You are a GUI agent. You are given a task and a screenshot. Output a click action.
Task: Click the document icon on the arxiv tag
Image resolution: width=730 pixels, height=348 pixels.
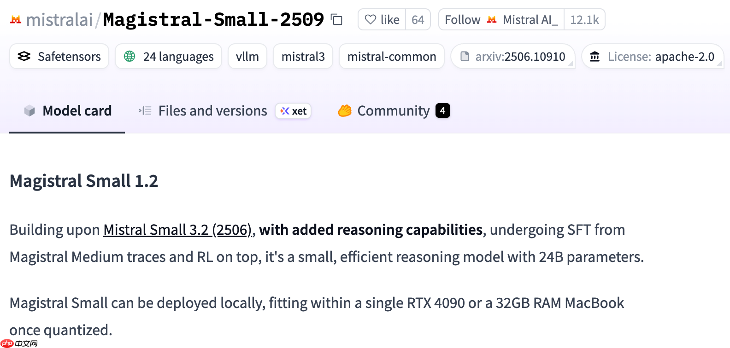pyautogui.click(x=465, y=56)
